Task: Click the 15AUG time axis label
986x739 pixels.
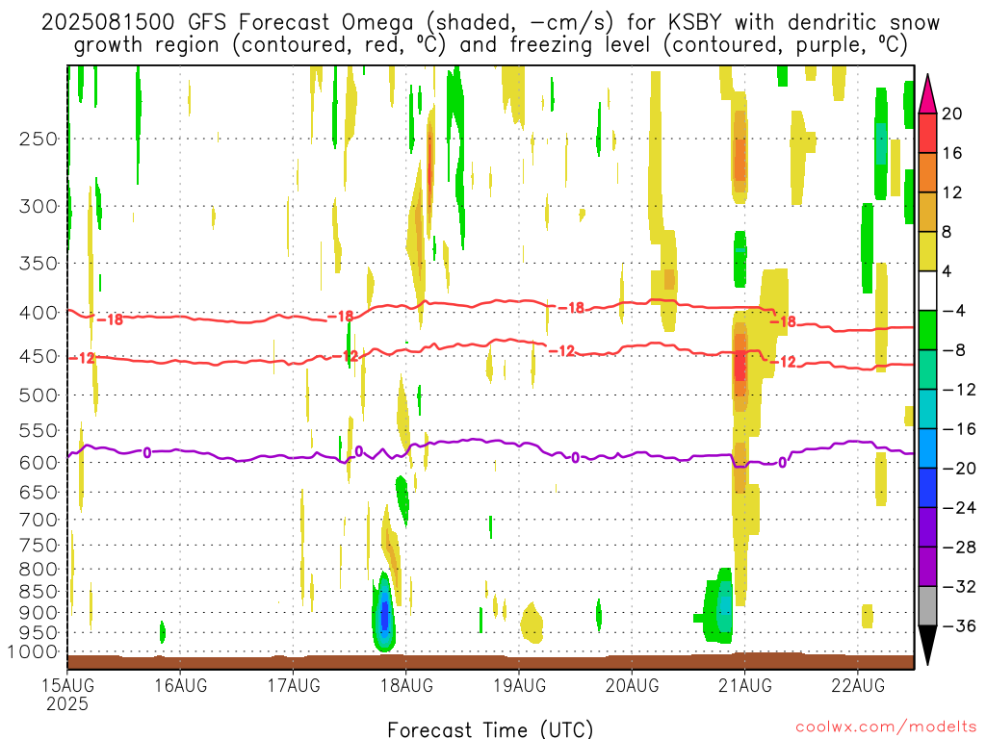Action: [67, 685]
